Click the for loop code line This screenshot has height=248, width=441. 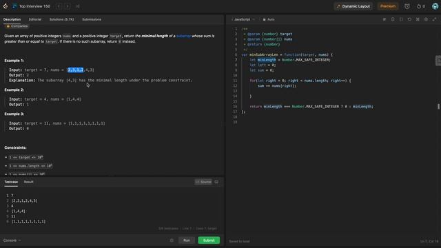tap(300, 81)
